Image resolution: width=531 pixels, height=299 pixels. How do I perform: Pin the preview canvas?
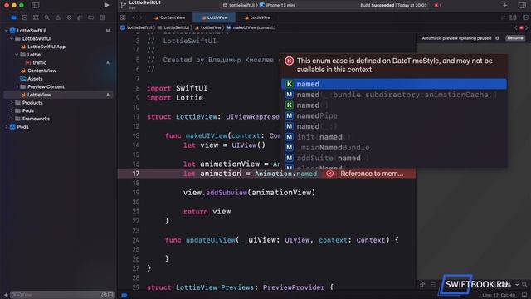[422, 285]
